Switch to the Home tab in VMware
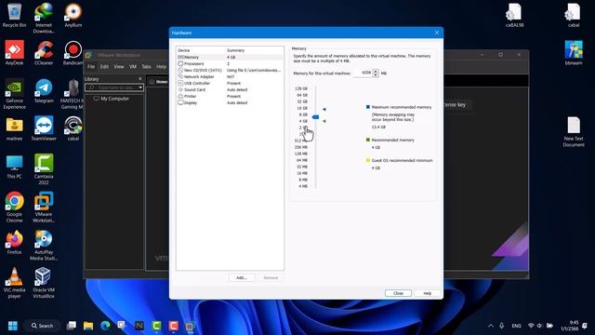Image resolution: width=595 pixels, height=335 pixels. (159, 82)
